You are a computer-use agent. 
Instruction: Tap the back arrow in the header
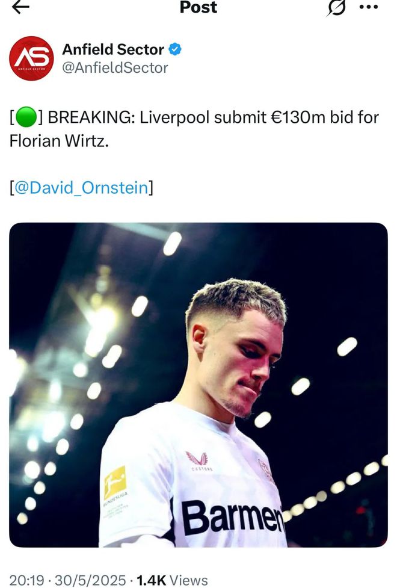(20, 7)
